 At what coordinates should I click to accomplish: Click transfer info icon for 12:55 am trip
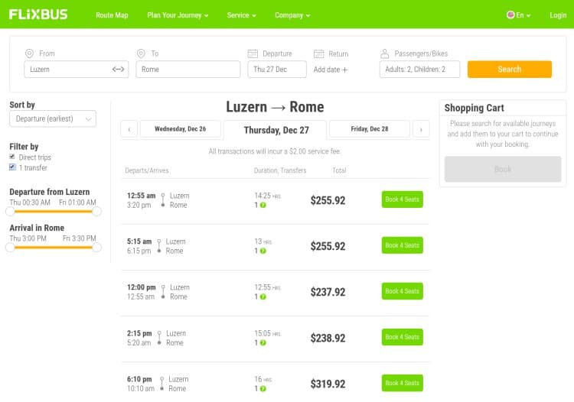point(263,205)
